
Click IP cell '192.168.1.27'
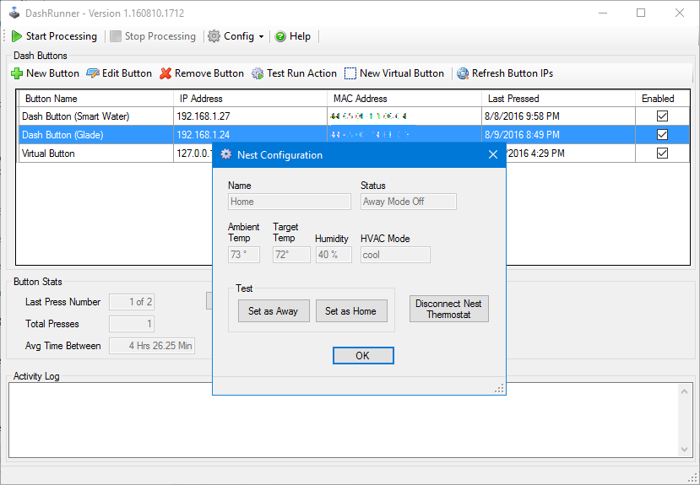[250, 116]
